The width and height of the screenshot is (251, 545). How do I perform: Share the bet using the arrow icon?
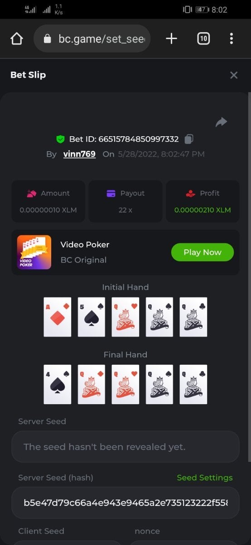pos(221,122)
